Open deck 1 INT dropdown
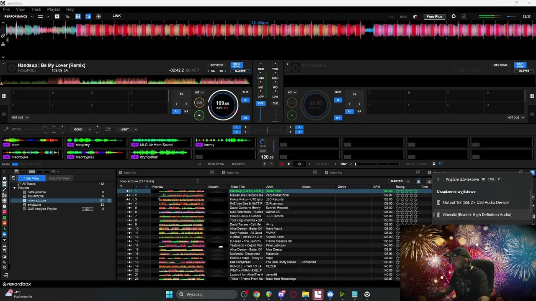 point(199,92)
